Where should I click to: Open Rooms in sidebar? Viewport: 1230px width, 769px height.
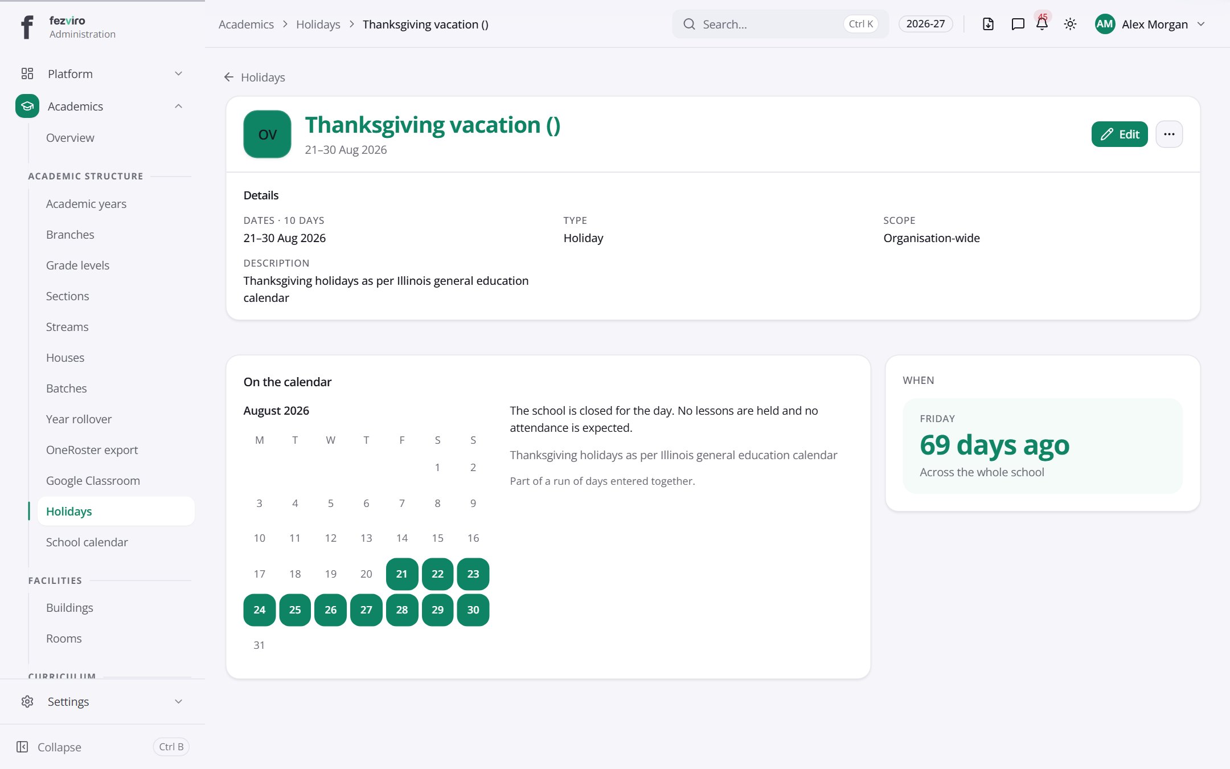(x=64, y=638)
